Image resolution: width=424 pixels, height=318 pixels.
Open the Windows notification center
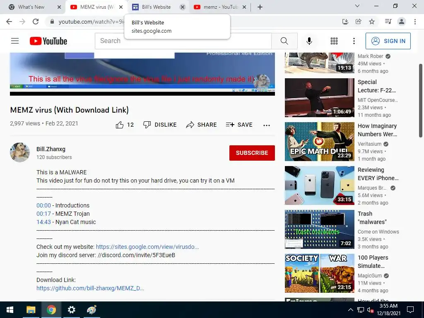pos(410,310)
